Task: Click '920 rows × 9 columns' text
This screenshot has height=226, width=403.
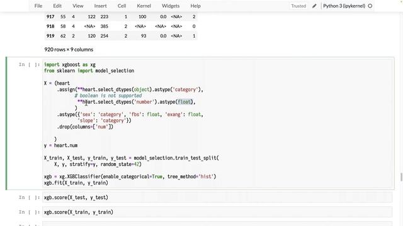Action: point(69,50)
